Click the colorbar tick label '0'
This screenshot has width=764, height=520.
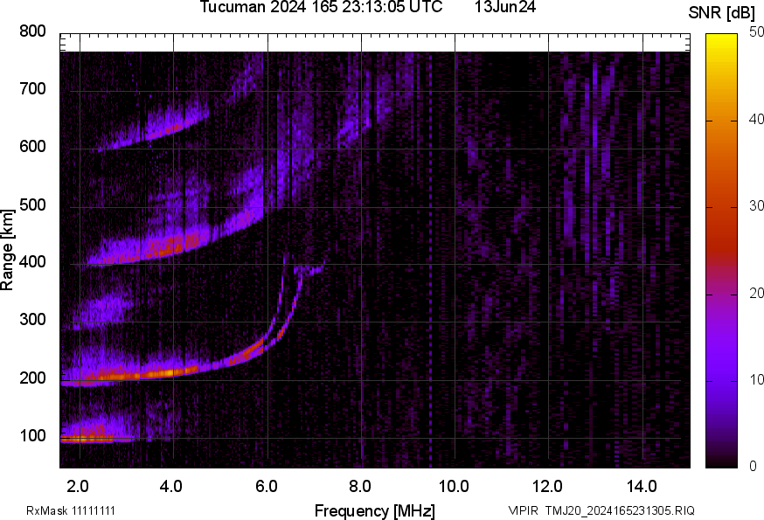coord(753,467)
